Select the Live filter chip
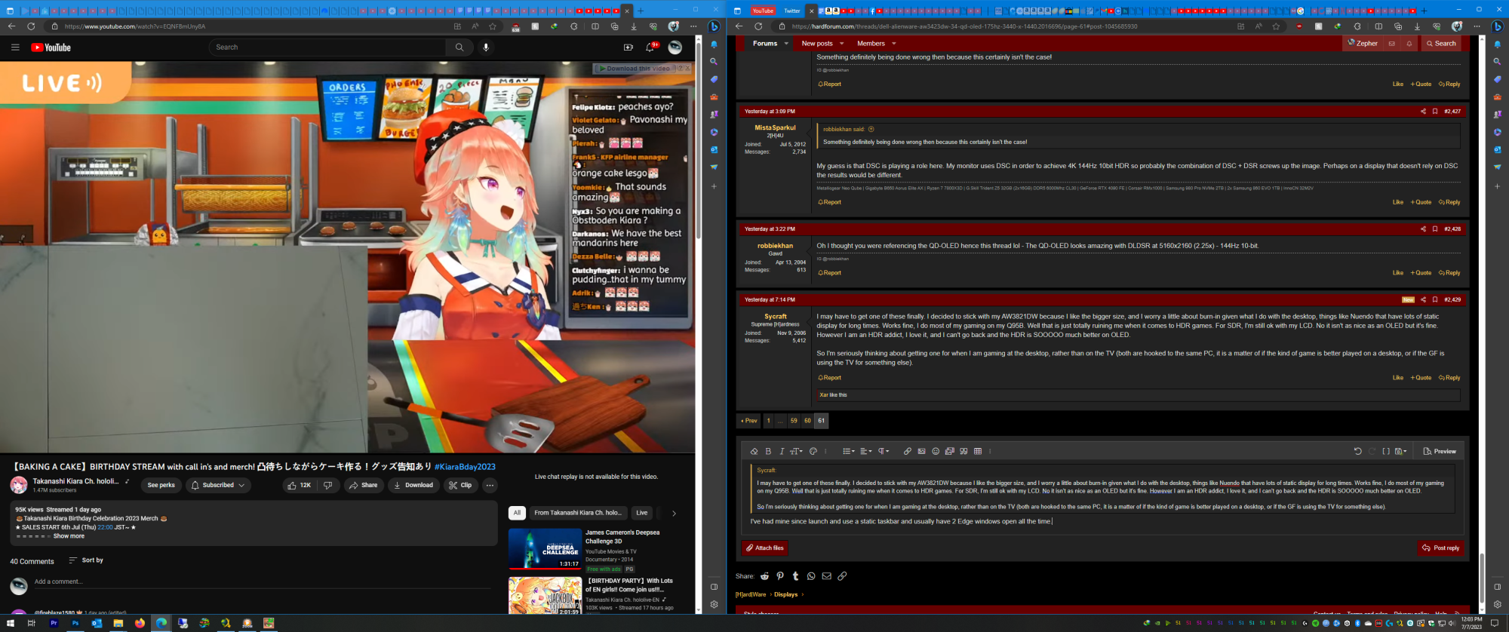1509x632 pixels. coord(641,513)
